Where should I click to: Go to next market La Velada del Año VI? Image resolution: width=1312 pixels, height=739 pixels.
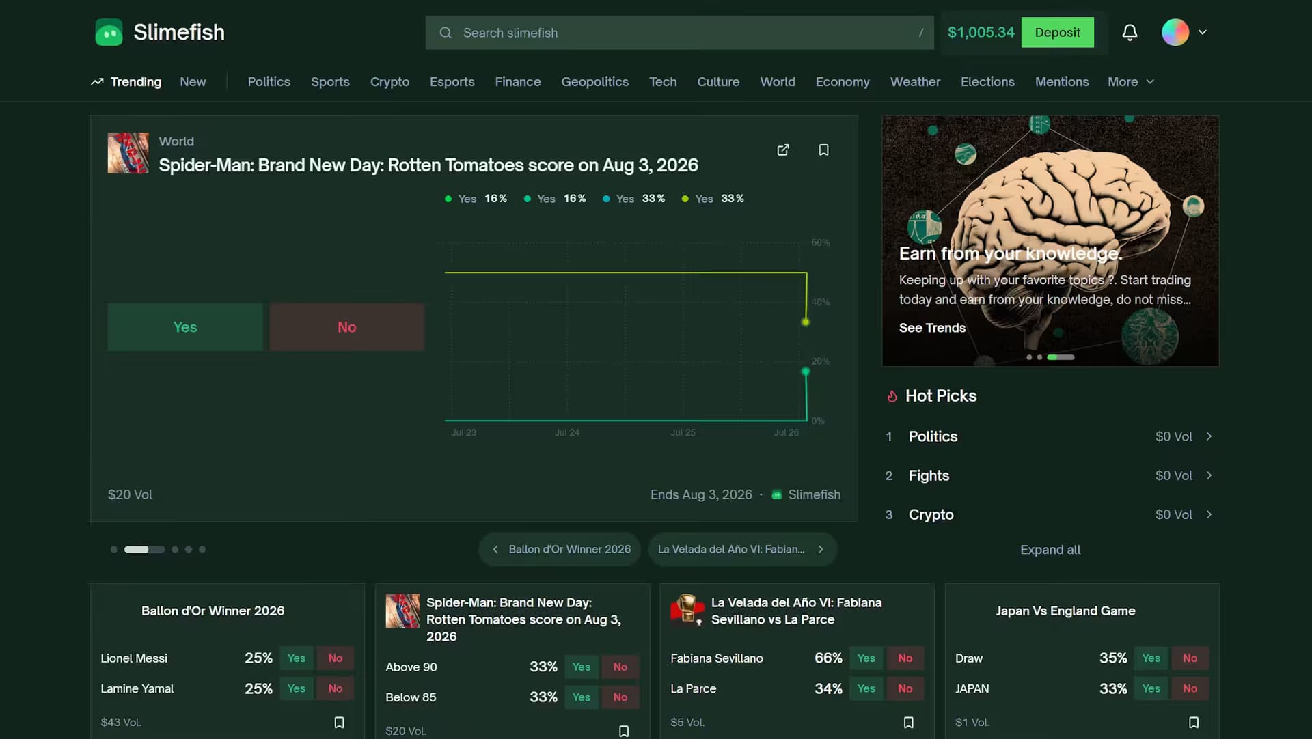point(742,549)
